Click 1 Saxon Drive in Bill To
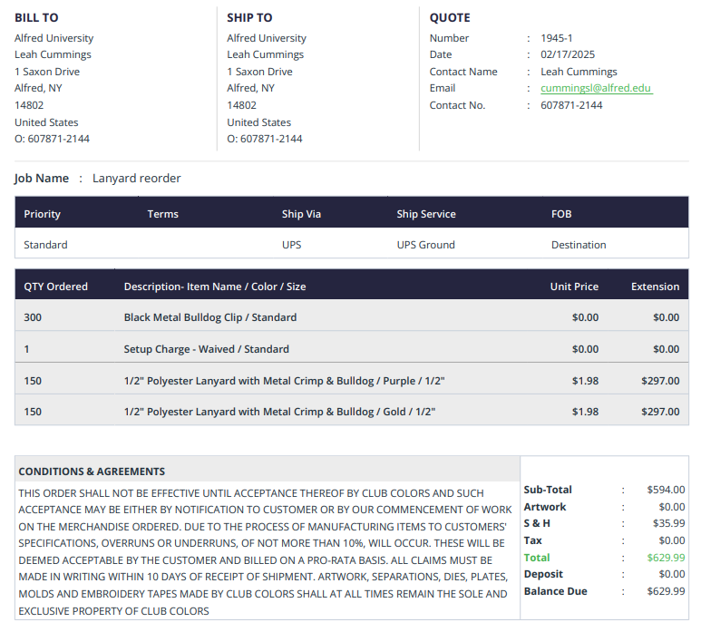 pyautogui.click(x=47, y=72)
